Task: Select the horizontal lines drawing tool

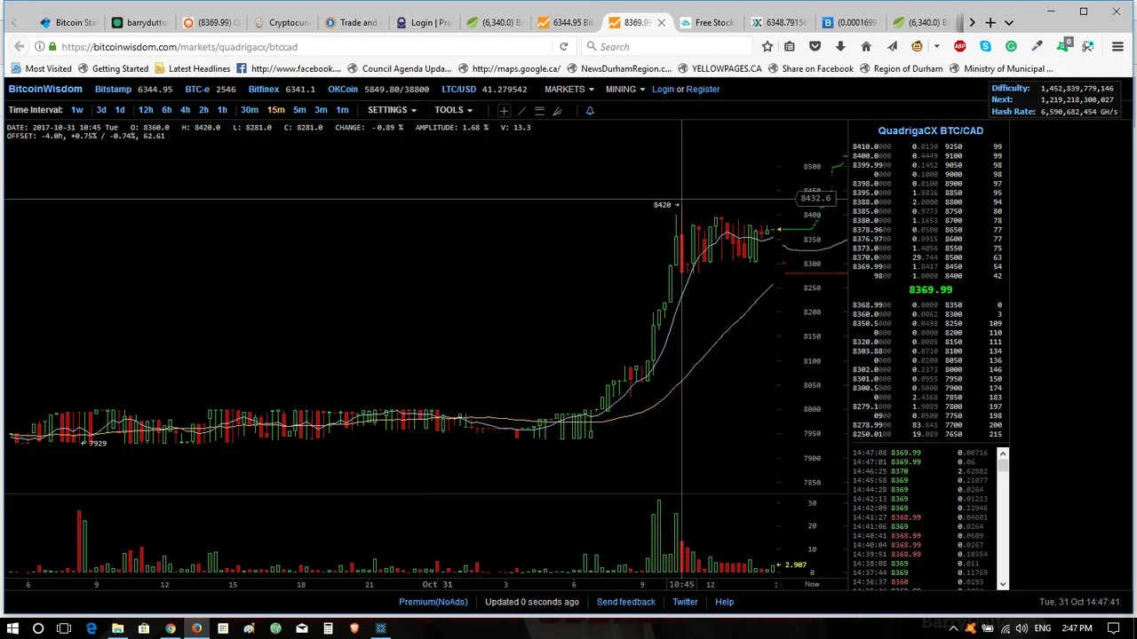Action: (x=539, y=111)
